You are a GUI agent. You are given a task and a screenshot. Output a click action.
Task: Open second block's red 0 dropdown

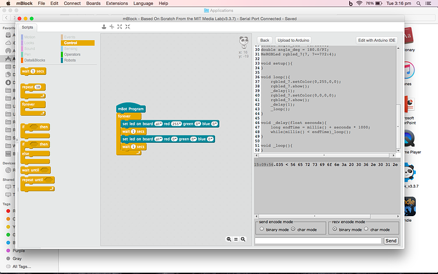tap(174, 139)
